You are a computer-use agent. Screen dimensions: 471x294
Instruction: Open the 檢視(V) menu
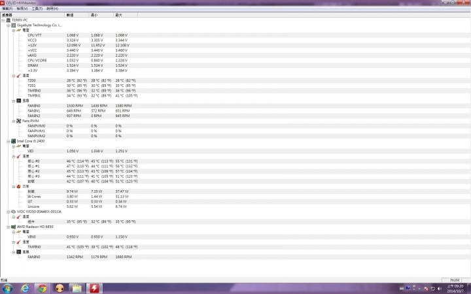22,8
